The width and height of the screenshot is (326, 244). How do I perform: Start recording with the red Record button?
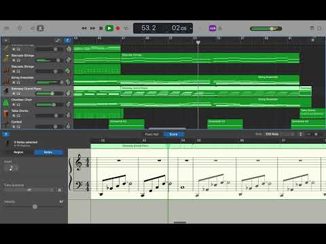(117, 28)
